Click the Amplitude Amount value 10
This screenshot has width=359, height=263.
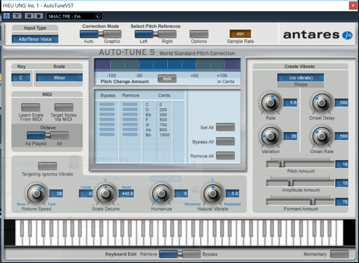click(342, 183)
